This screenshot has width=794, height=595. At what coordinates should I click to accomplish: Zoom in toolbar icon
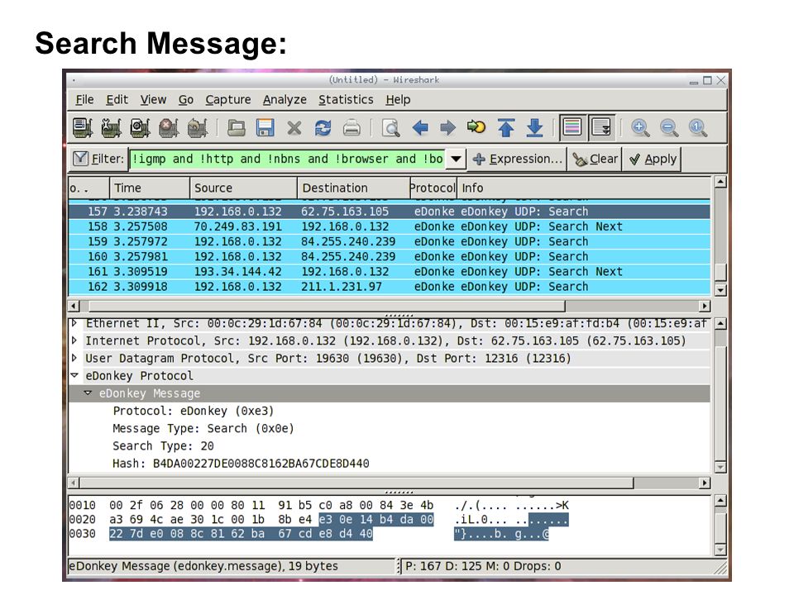coord(640,127)
